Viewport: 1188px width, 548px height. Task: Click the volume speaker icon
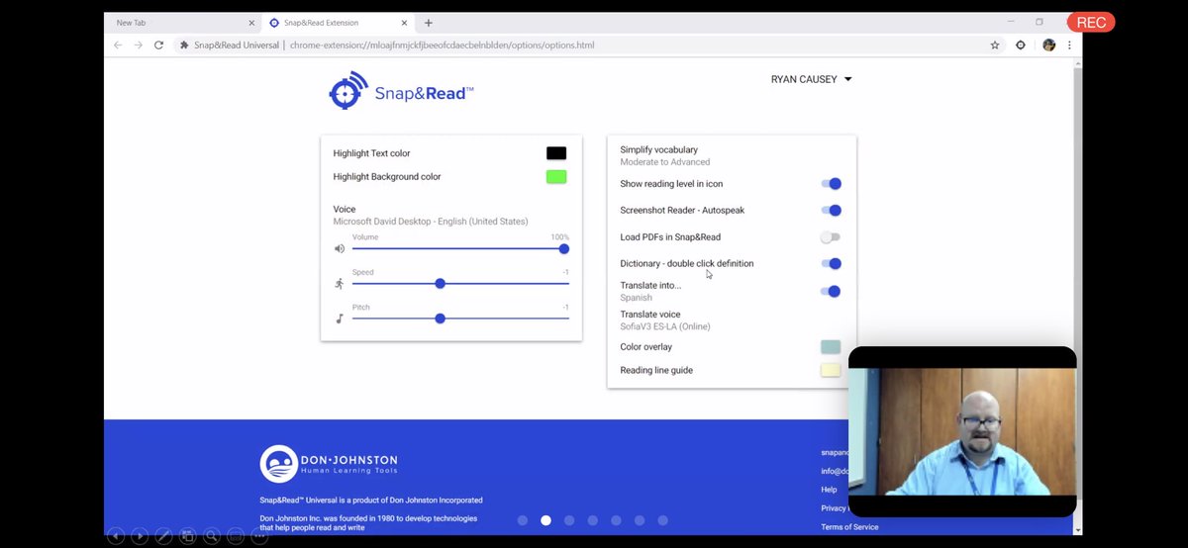point(340,249)
